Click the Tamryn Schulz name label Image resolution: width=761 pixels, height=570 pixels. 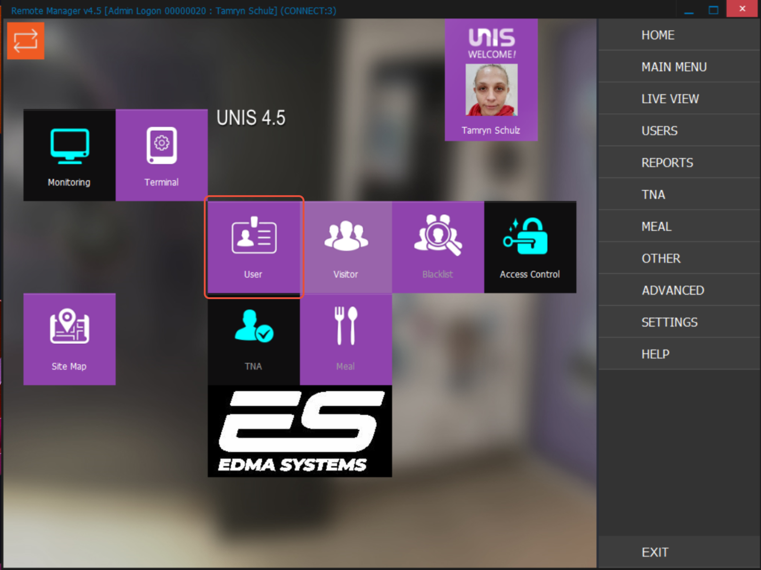coord(491,130)
